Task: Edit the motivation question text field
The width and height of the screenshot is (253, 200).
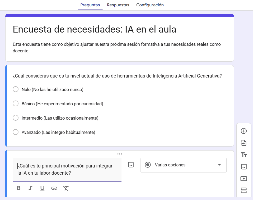Action: tap(67, 169)
